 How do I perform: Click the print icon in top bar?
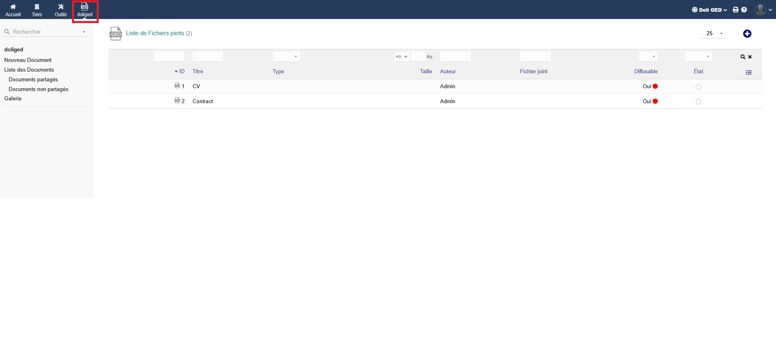(736, 10)
